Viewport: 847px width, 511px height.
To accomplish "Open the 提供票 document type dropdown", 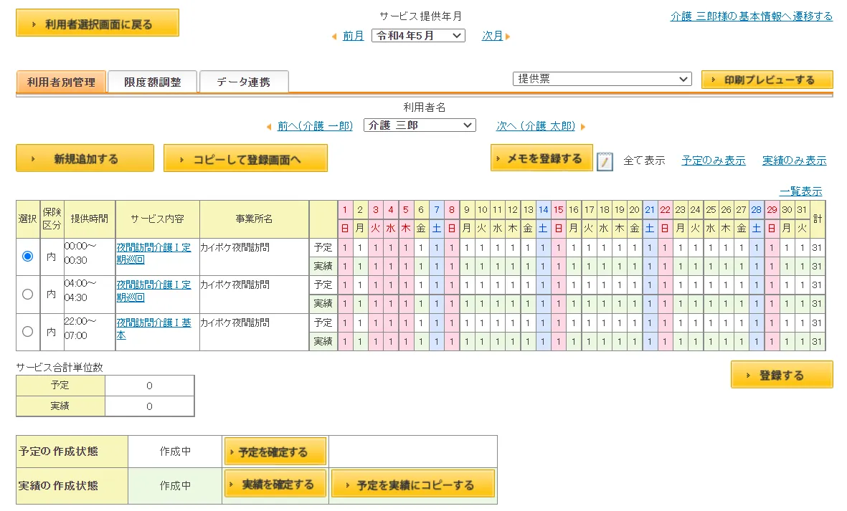I will 601,79.
